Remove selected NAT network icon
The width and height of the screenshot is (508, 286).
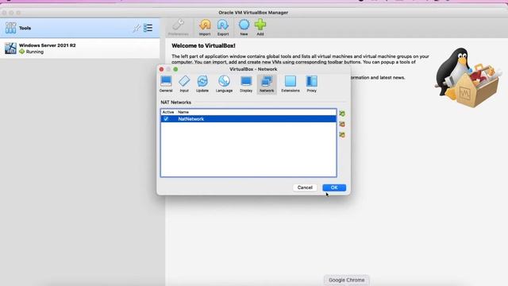coord(342,124)
